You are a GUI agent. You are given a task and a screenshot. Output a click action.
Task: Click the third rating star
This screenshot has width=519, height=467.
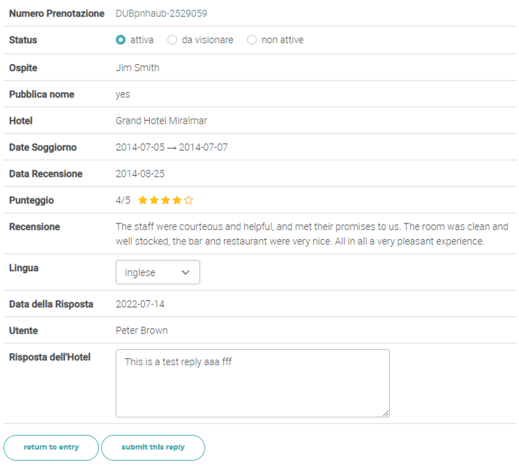165,201
